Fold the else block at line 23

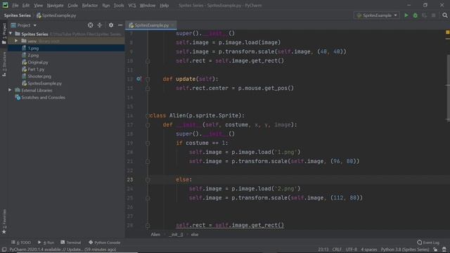tap(148, 180)
